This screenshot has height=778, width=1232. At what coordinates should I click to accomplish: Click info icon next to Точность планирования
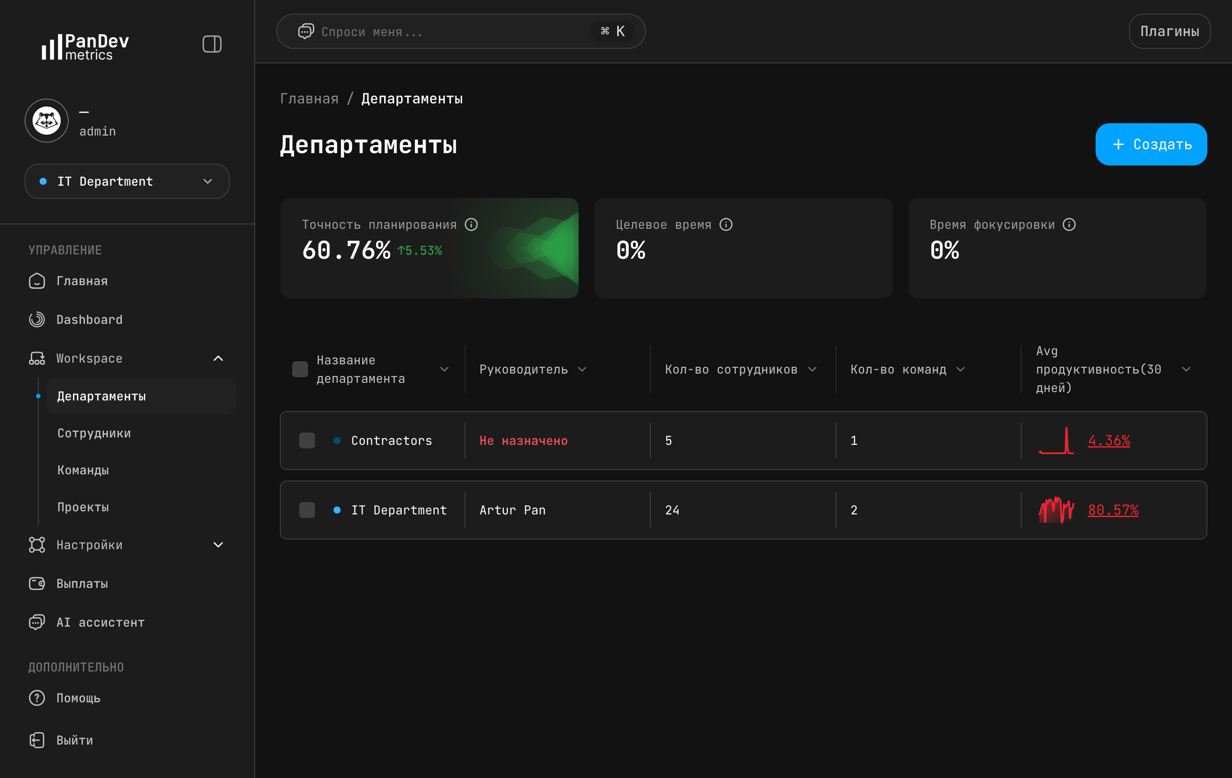(471, 225)
